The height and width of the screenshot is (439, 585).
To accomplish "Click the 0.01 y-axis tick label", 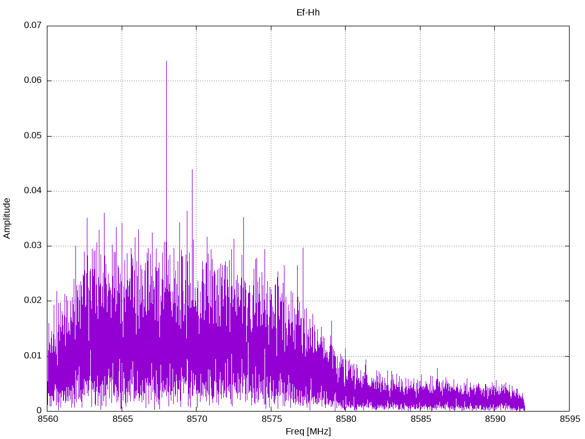I will point(33,356).
